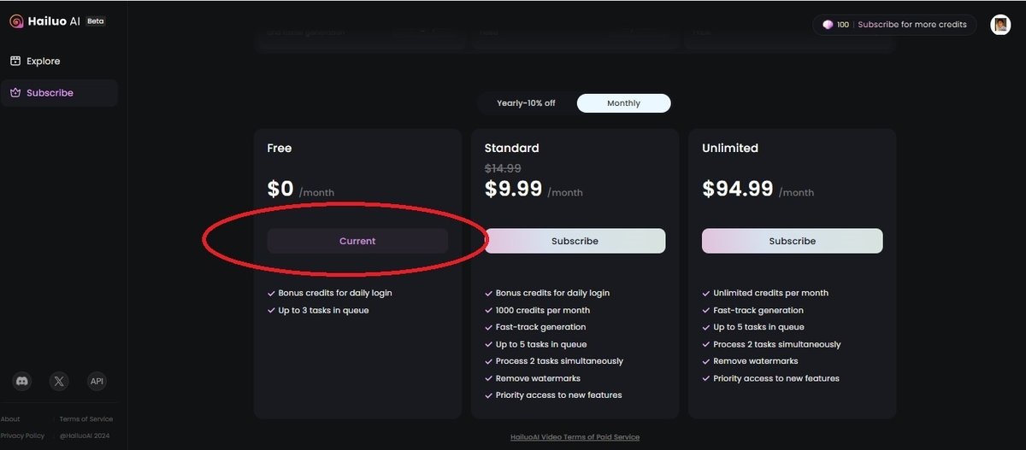The width and height of the screenshot is (1026, 450).
Task: Open the X (Twitter) icon link
Action: (59, 382)
